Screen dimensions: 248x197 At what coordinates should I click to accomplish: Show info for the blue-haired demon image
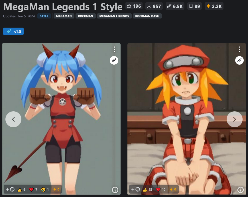pyautogui.click(x=115, y=190)
